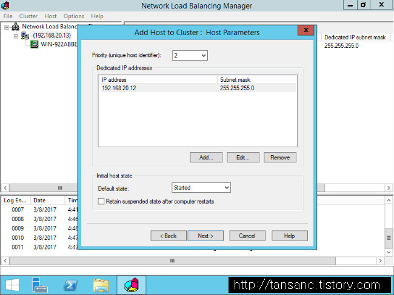Switch to NLB Manager taskbar icon
Image resolution: width=394 pixels, height=295 pixels.
[131, 285]
